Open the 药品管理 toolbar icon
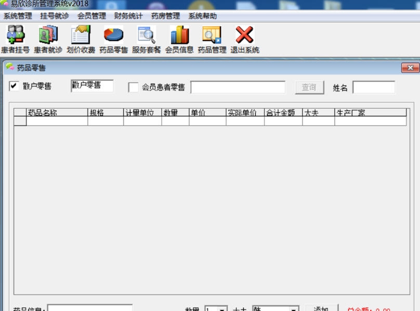420x311 pixels. [211, 37]
